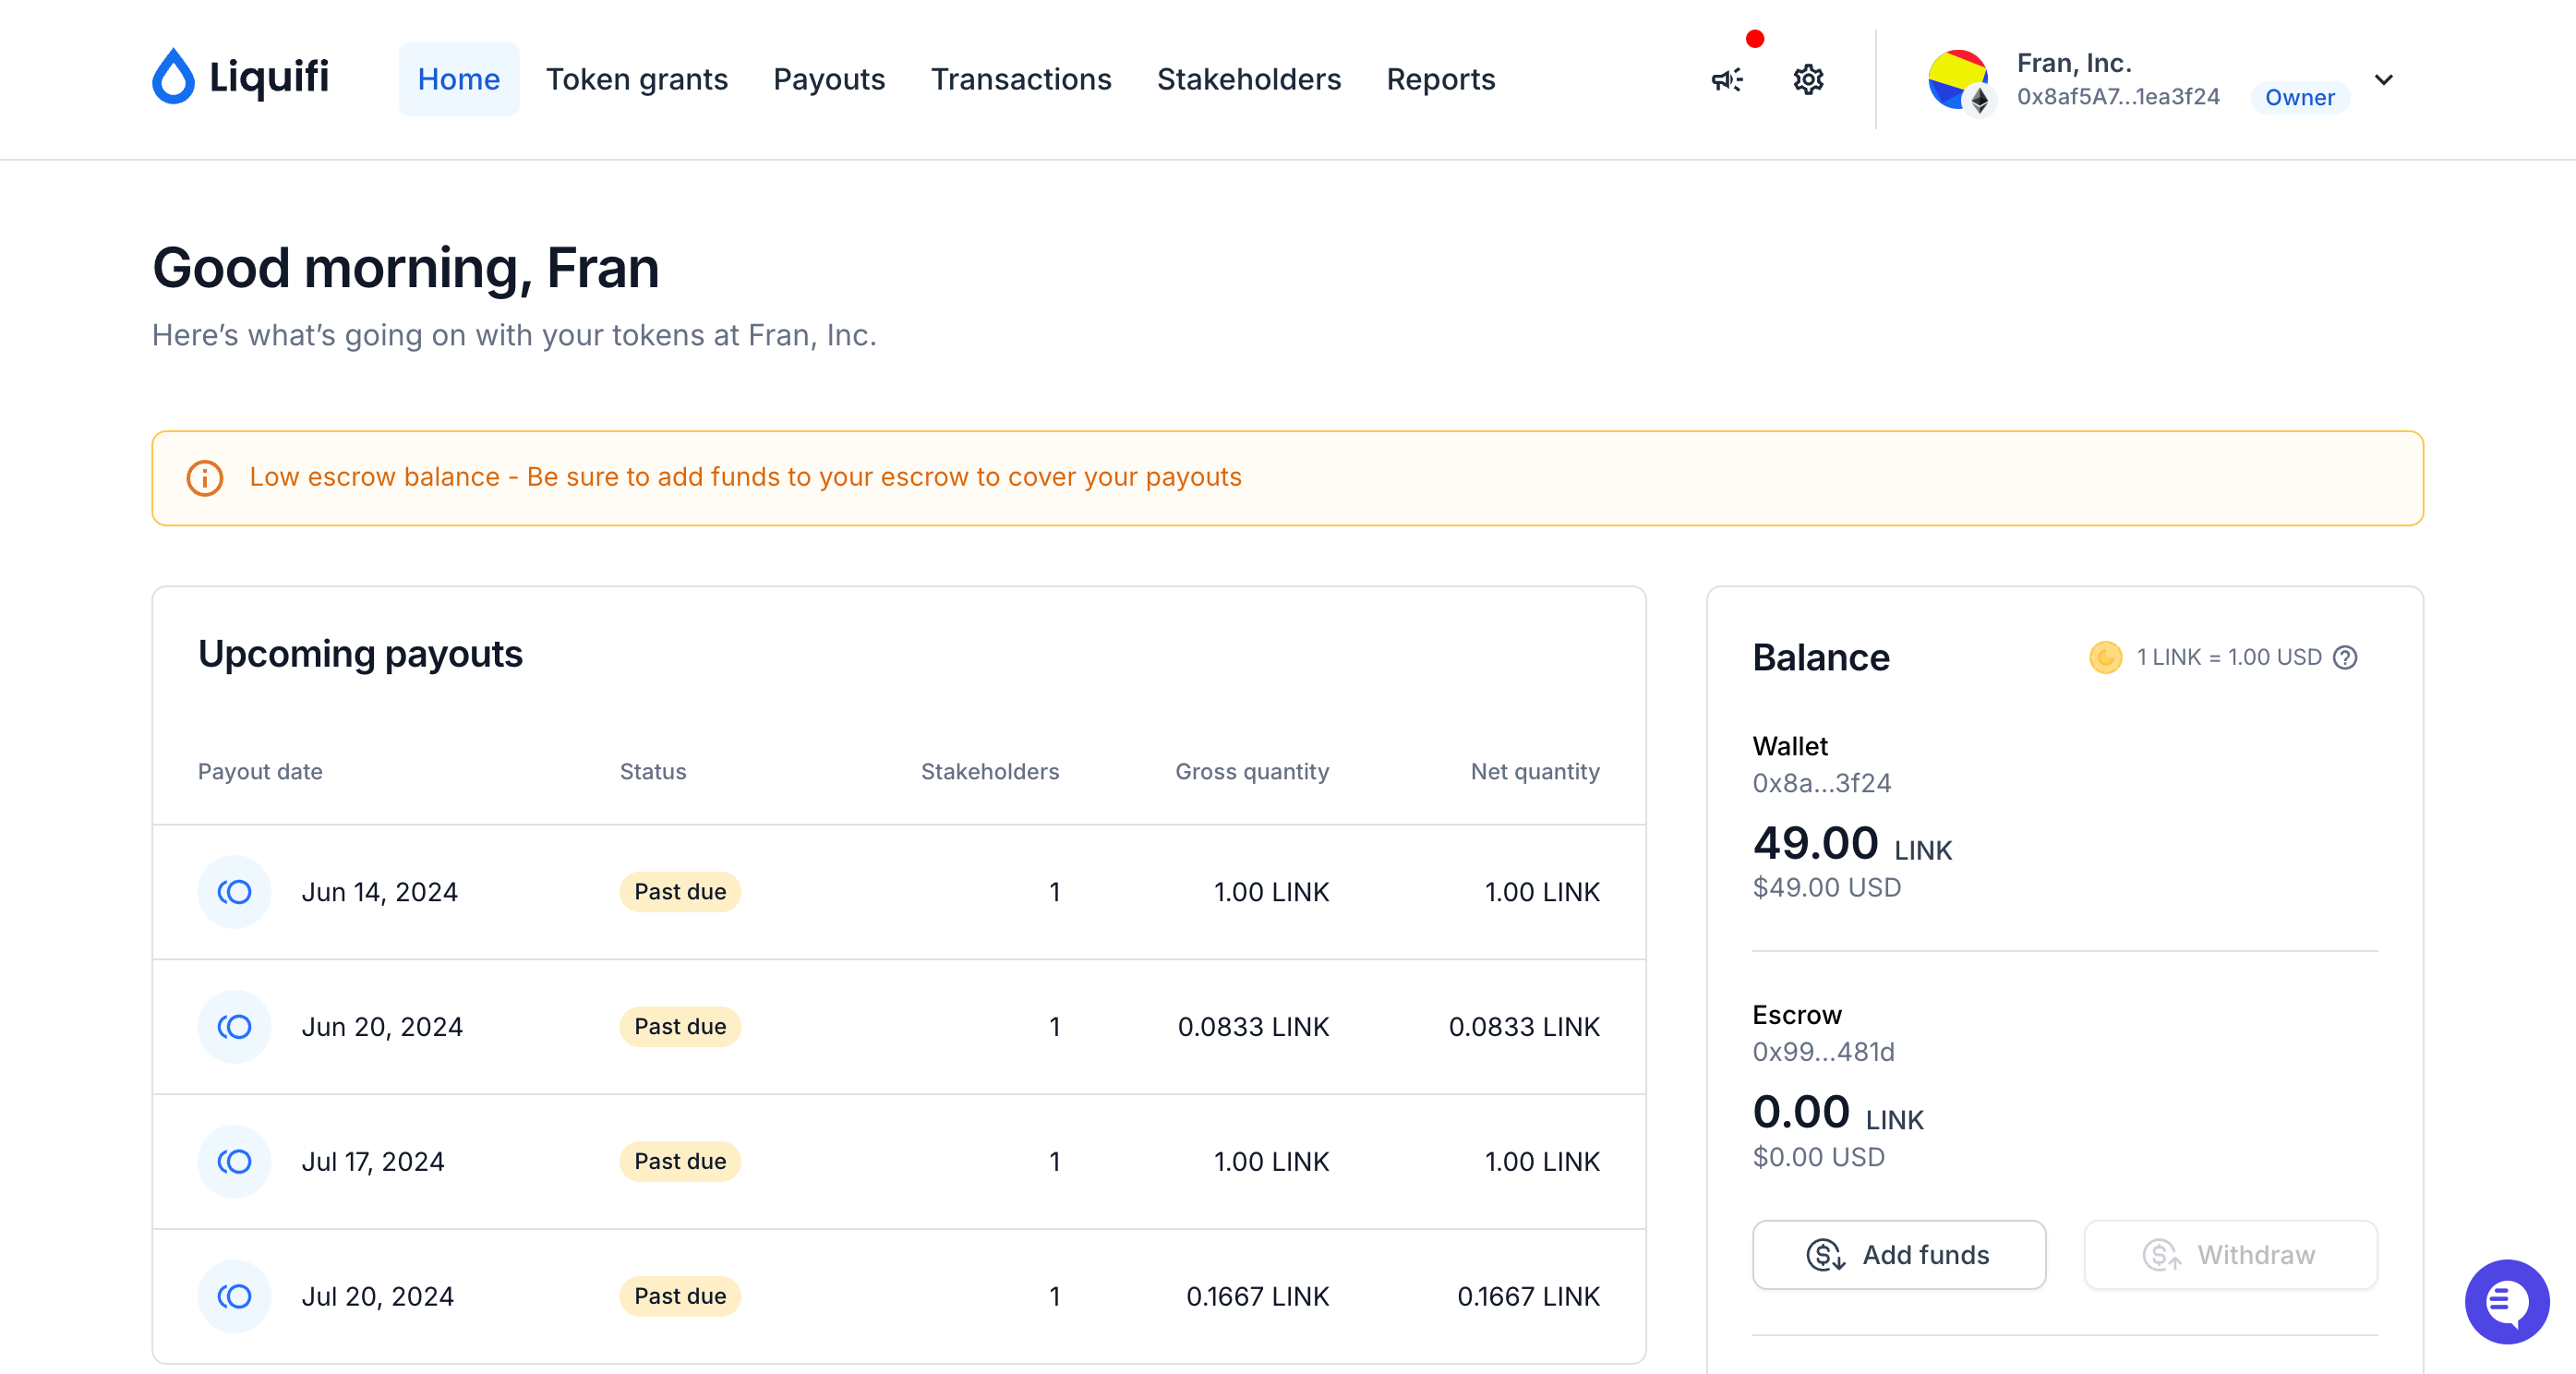
Task: Click the Liquifi droplet logo
Action: 173,77
